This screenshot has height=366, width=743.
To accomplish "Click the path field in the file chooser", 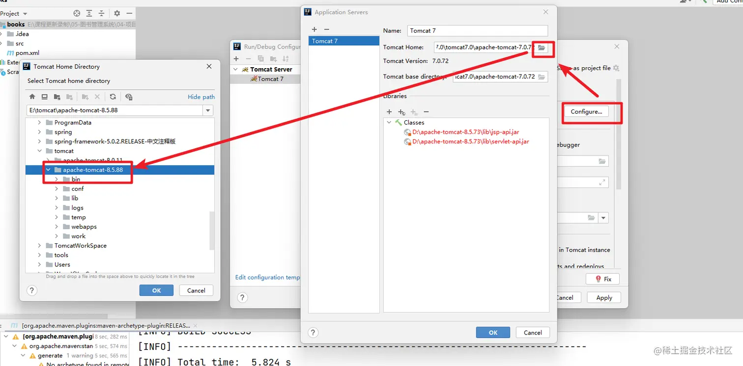I will (x=115, y=110).
